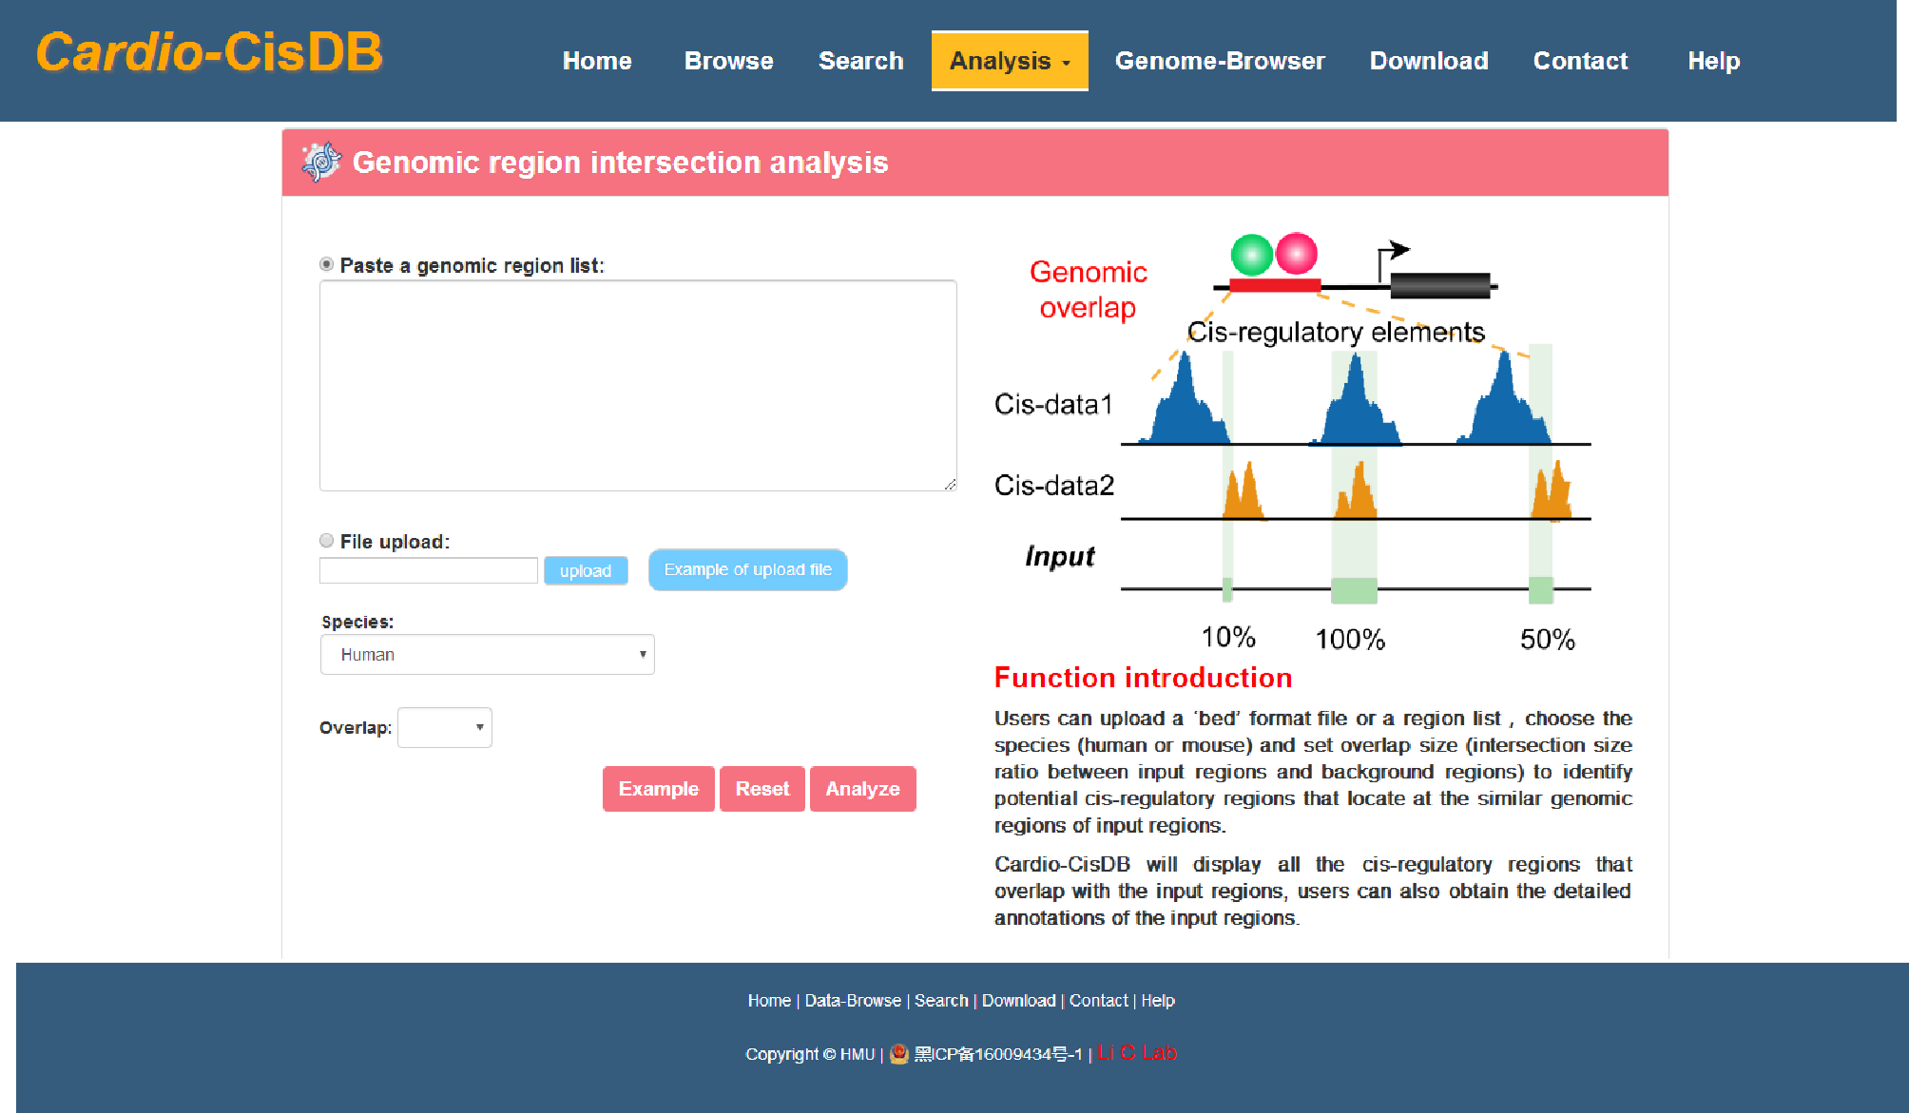Run the Analyze button
1909x1113 pixels.
(863, 789)
